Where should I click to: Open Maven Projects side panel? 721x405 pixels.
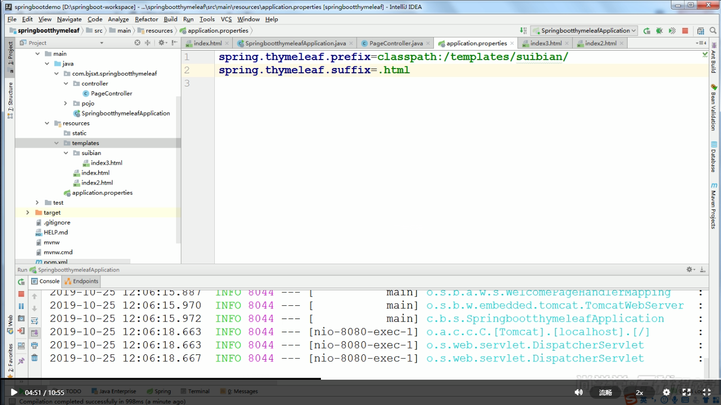click(x=714, y=206)
